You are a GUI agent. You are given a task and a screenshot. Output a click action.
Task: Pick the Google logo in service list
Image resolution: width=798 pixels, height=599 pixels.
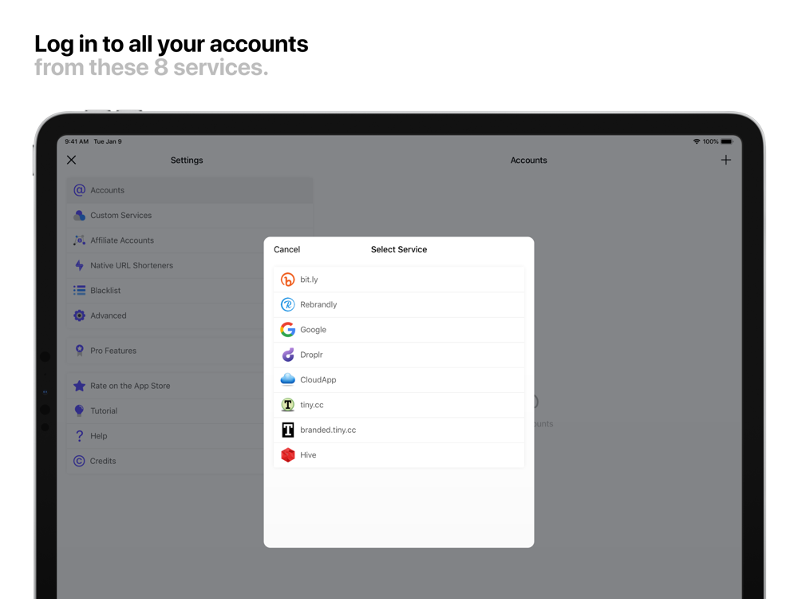pos(287,330)
